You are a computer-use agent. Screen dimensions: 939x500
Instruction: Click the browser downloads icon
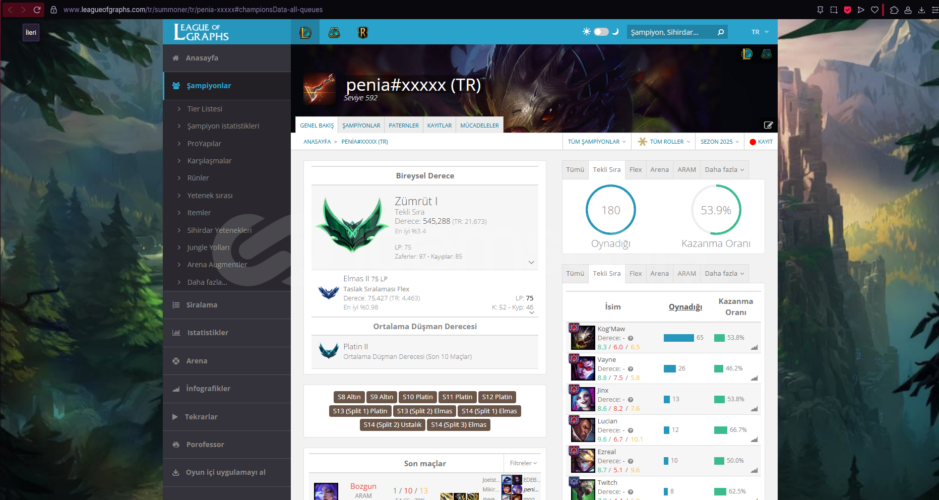point(921,10)
